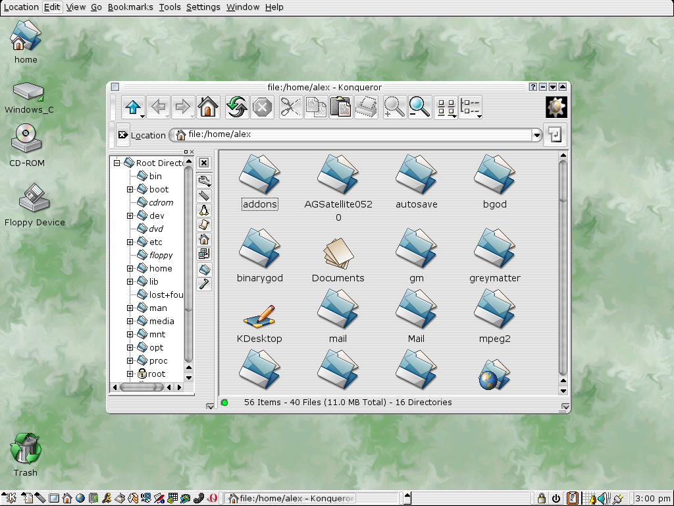
Task: Paste clipboard contents with clipboard icon
Action: tap(341, 107)
